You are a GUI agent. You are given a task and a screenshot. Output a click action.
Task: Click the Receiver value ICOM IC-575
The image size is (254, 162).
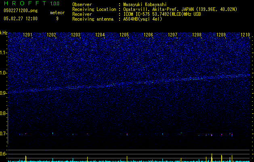pyautogui.click(x=137, y=14)
